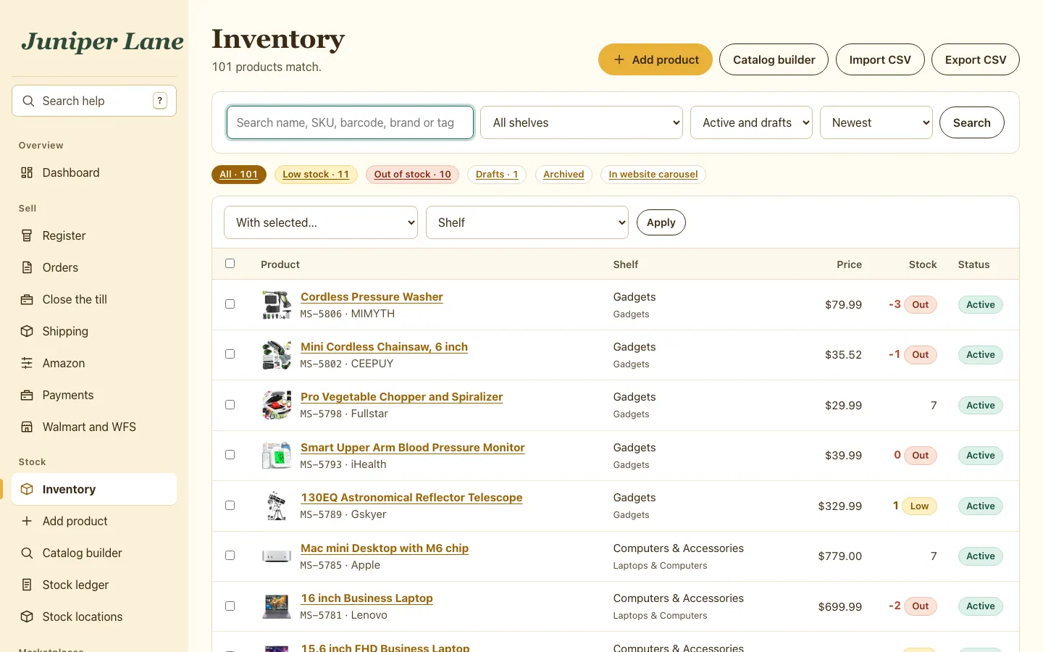Click the question mark help badge

point(160,101)
